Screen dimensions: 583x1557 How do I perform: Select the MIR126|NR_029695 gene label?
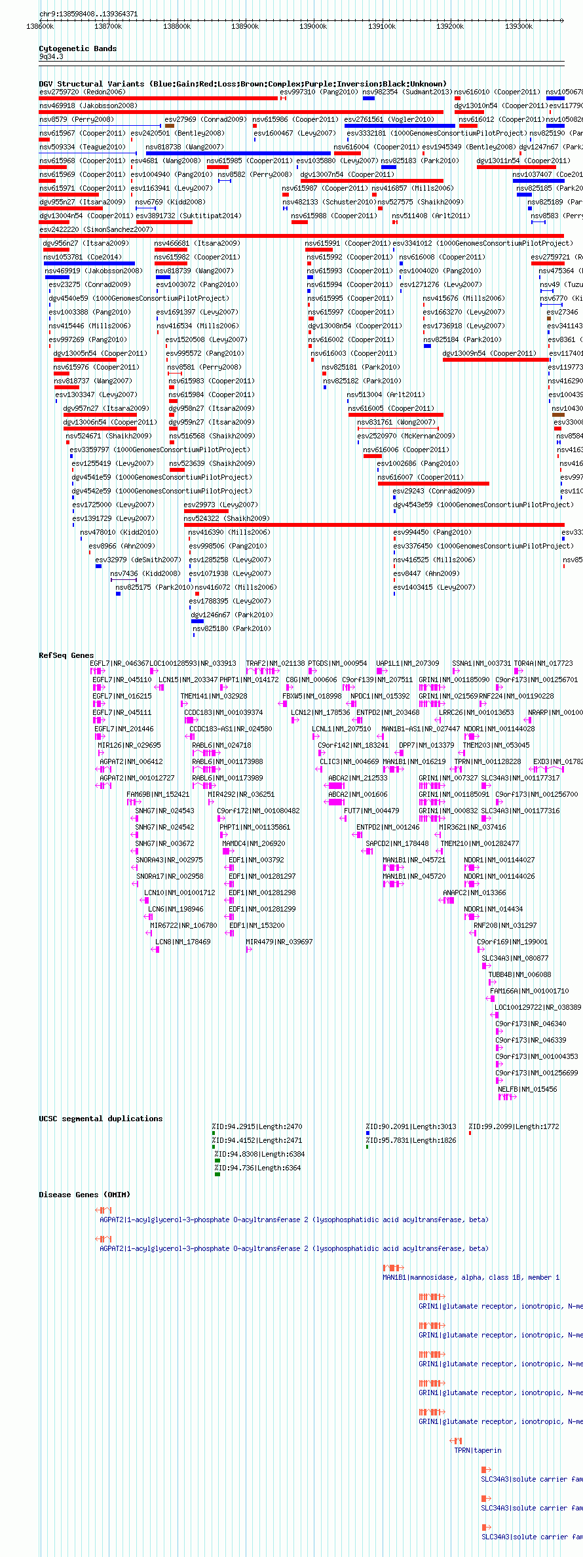click(x=129, y=745)
